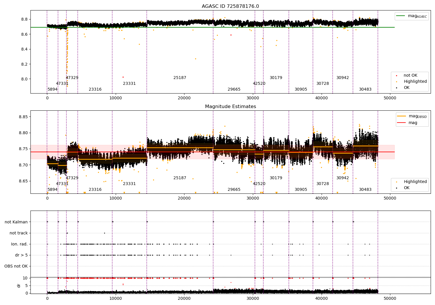Click obsid label 30942 in the Magnitude Estimates plot
Viewport: 435px width, 305px height.
click(342, 178)
